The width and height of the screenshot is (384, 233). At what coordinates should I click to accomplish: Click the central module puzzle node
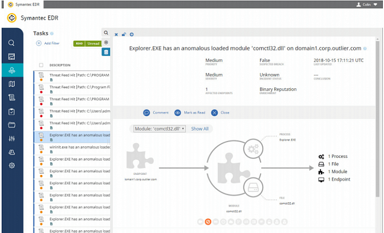233,168
